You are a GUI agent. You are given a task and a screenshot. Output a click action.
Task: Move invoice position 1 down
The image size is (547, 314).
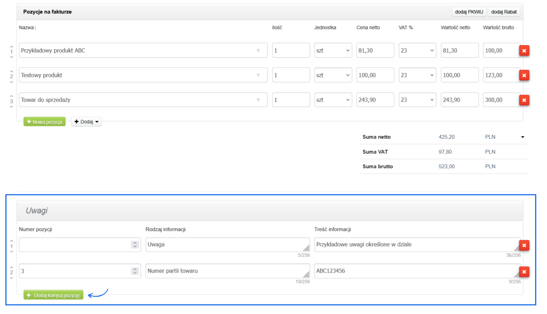tap(12, 57)
